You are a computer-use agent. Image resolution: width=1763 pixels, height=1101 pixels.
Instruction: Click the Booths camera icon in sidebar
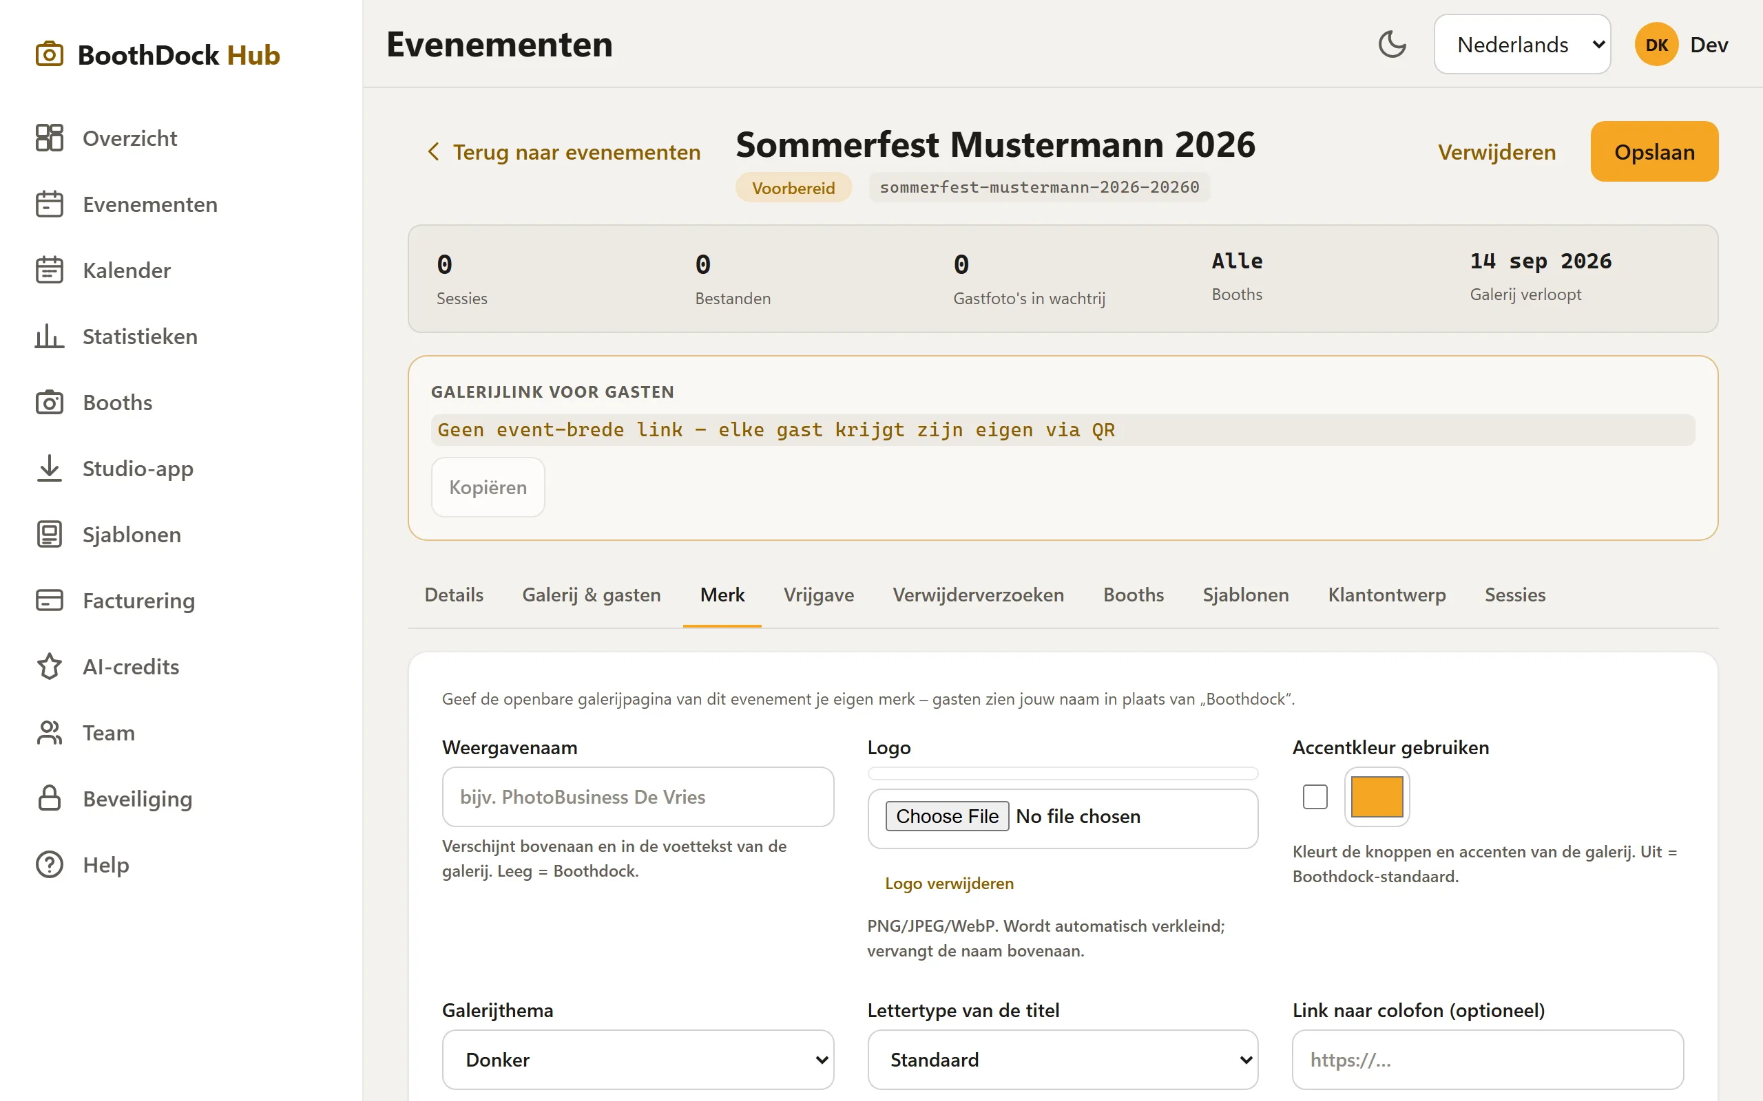pos(50,402)
